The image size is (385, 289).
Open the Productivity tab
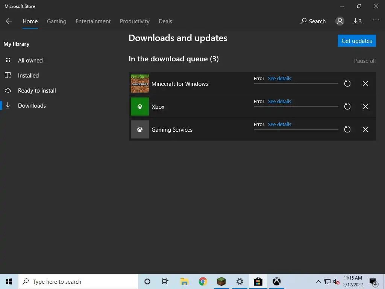tap(135, 21)
